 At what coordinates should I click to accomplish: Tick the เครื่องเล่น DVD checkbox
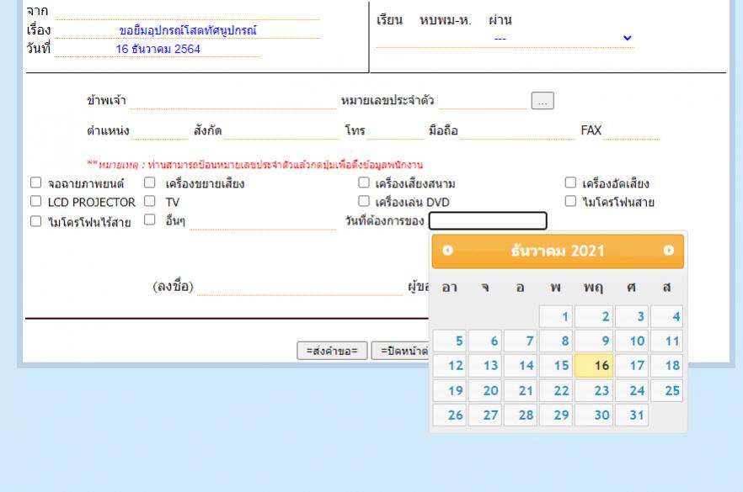pyautogui.click(x=364, y=202)
